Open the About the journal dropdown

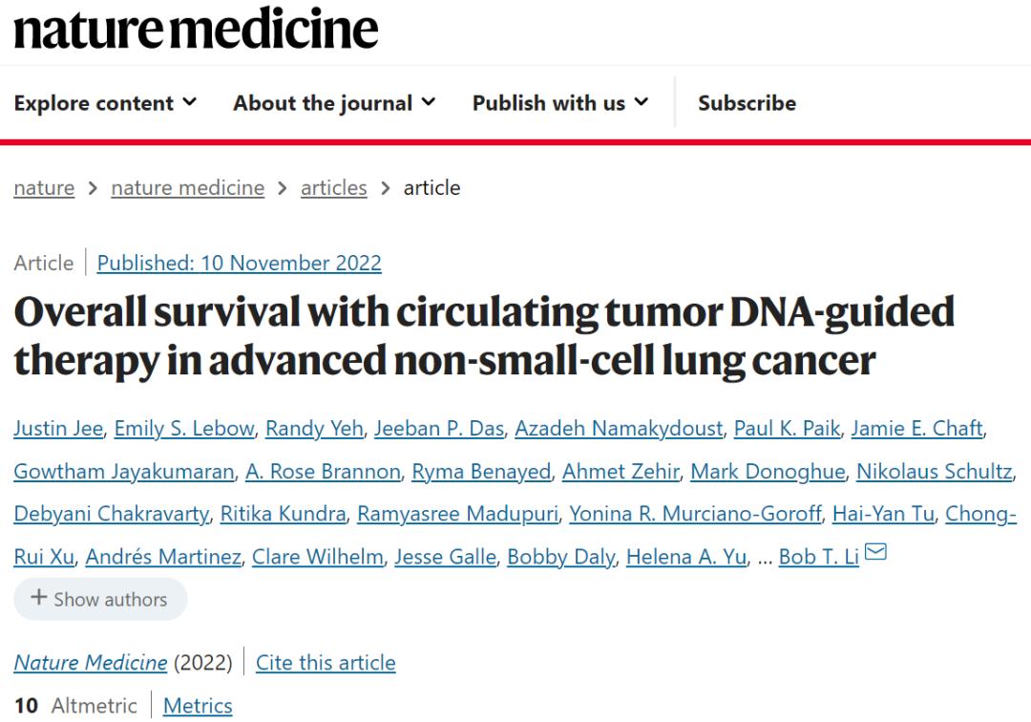tap(334, 103)
